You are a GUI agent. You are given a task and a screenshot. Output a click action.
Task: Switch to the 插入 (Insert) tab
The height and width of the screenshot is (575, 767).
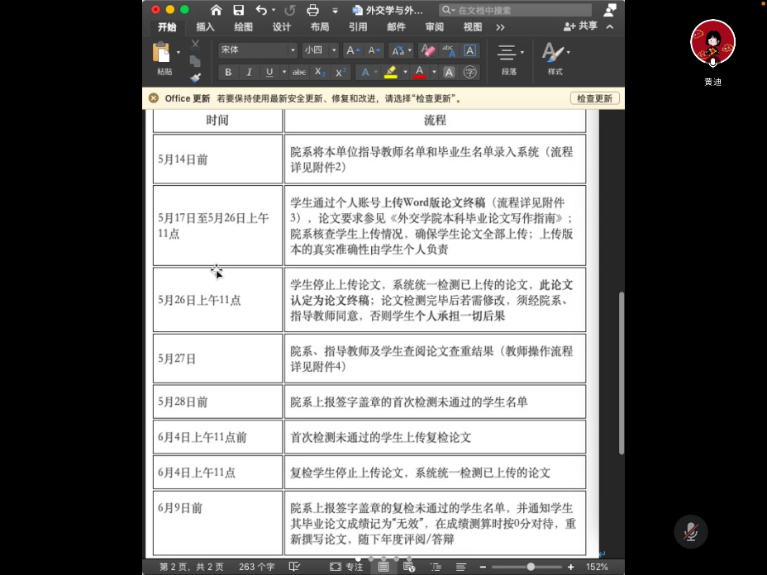(x=205, y=27)
